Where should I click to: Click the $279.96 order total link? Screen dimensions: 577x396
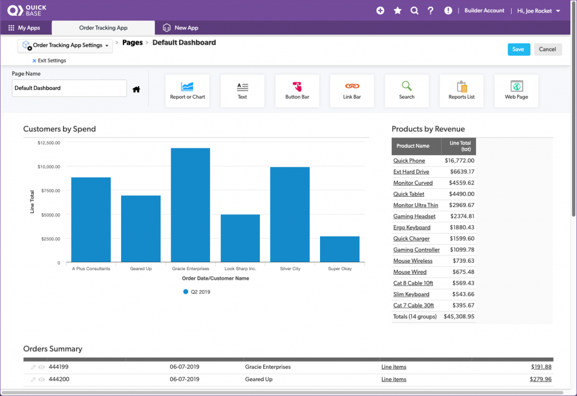pos(540,379)
